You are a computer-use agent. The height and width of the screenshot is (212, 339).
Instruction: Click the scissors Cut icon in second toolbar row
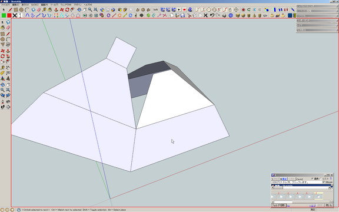[x=189, y=15]
